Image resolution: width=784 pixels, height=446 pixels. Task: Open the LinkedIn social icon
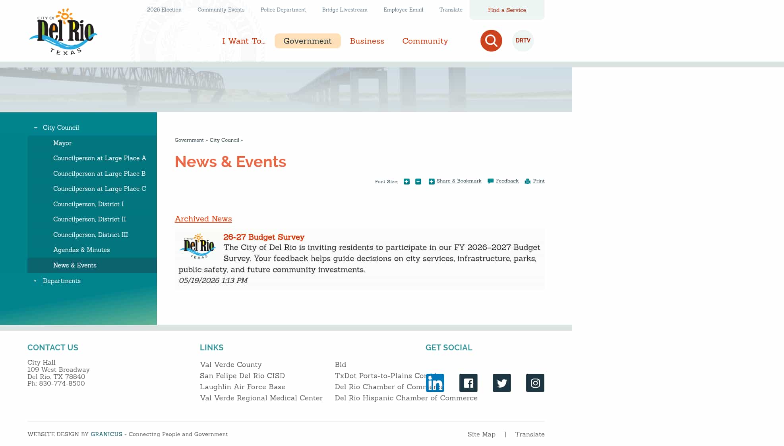point(435,383)
